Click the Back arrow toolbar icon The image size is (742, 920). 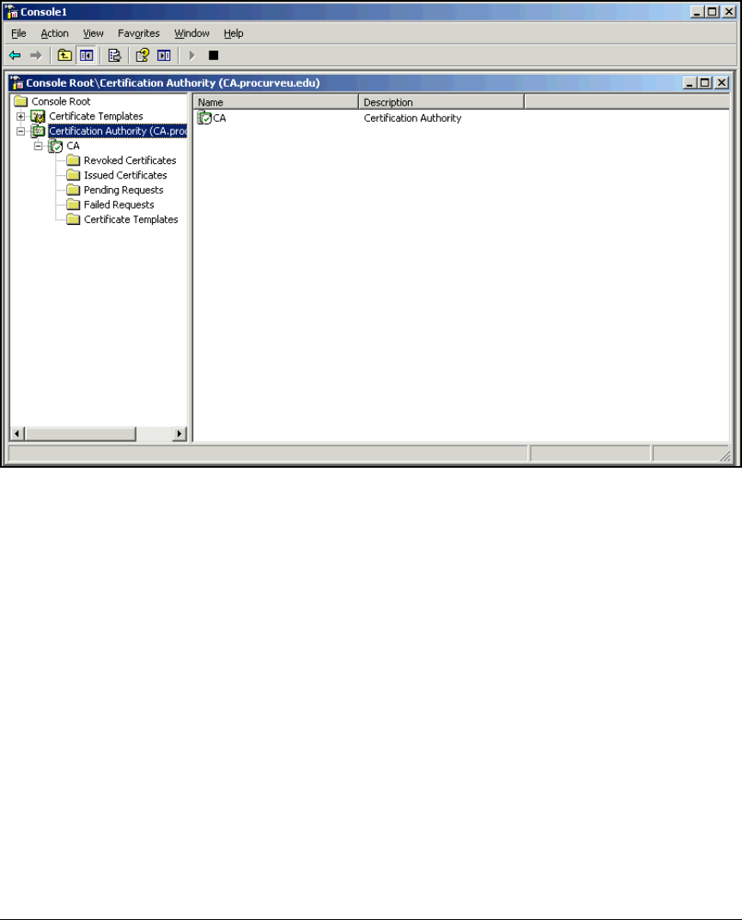(15, 56)
